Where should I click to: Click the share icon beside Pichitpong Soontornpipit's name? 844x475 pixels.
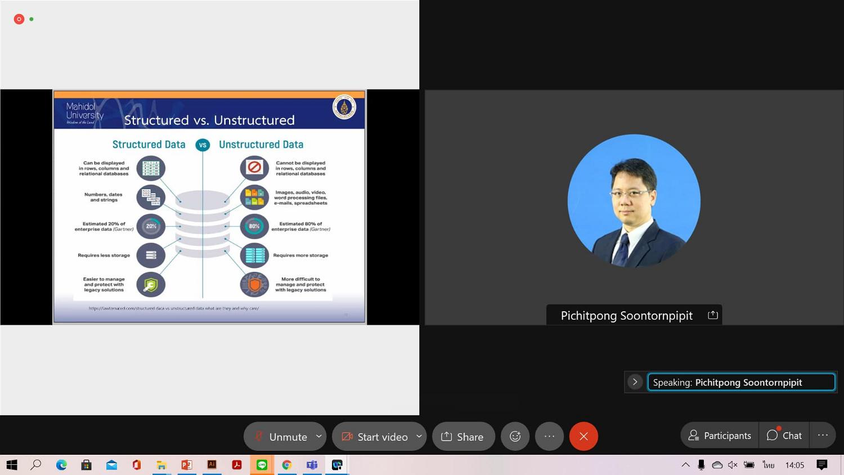pos(713,315)
